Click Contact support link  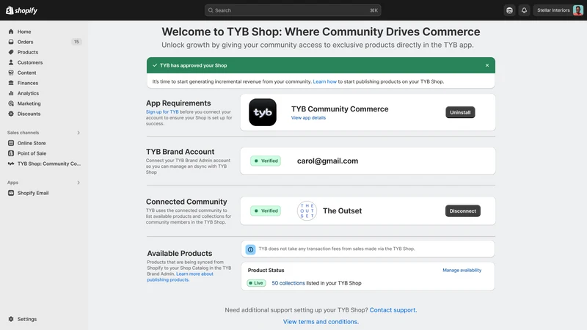[393, 310]
